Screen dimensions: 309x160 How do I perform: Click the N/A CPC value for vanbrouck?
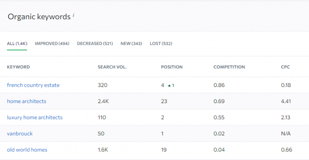286,134
